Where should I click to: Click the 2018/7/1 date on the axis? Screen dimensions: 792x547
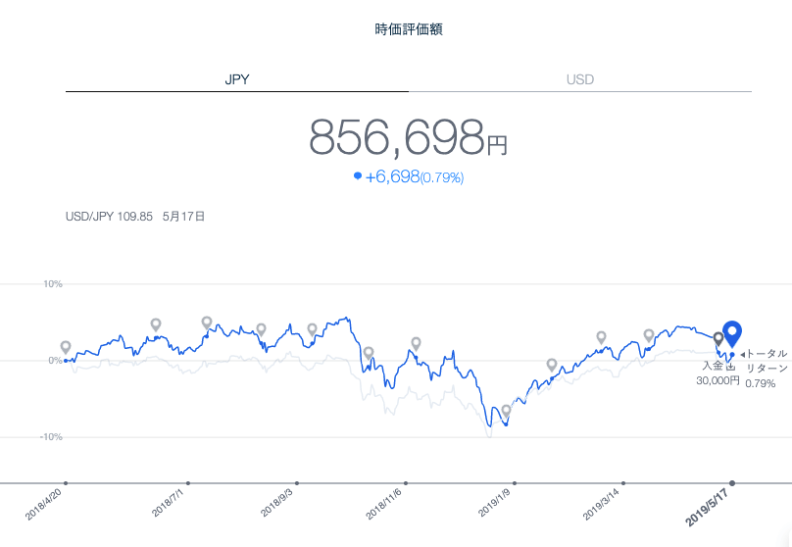pyautogui.click(x=171, y=502)
